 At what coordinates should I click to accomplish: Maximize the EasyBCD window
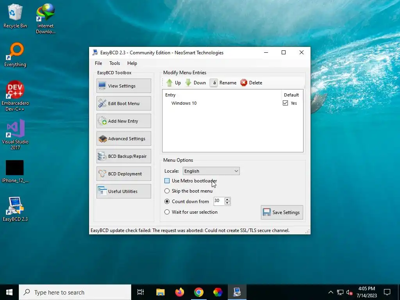(284, 52)
